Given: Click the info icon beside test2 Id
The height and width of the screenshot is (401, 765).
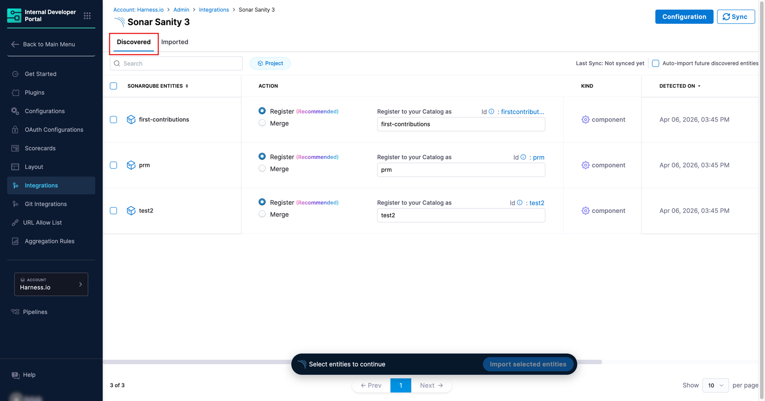Looking at the screenshot, I should 520,203.
